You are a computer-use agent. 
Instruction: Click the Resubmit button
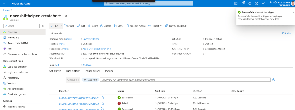[x=73, y=80]
